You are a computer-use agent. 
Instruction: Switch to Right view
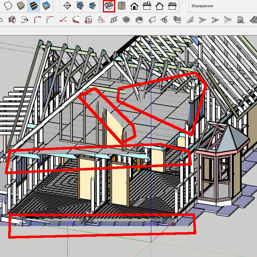[x=147, y=6]
